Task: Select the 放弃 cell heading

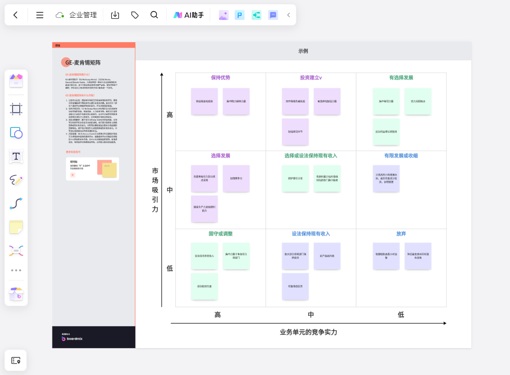Action: click(x=401, y=234)
